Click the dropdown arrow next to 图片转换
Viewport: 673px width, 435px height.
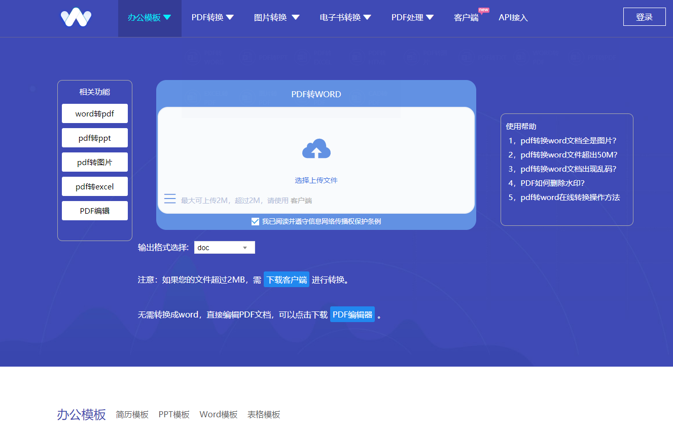(296, 17)
